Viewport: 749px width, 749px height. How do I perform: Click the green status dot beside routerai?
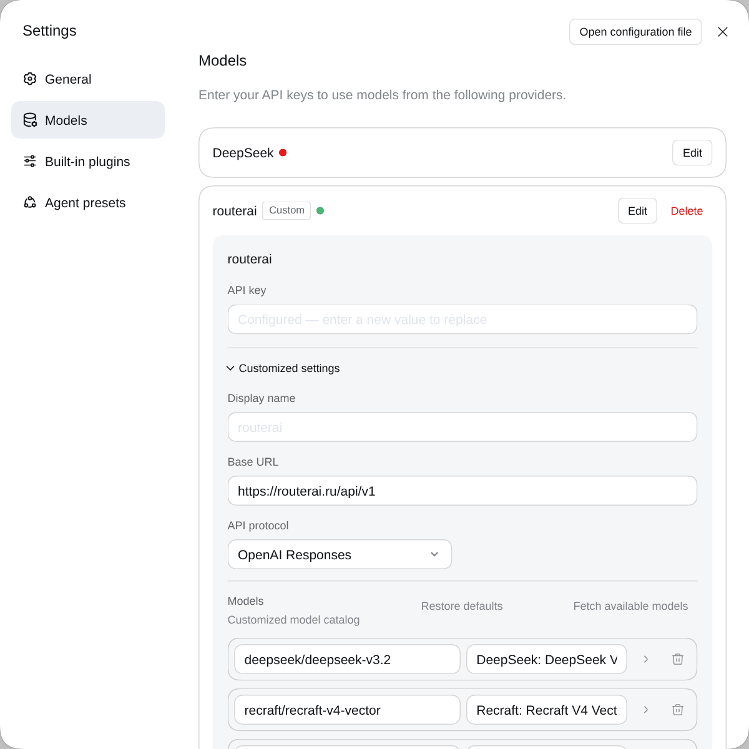(320, 210)
